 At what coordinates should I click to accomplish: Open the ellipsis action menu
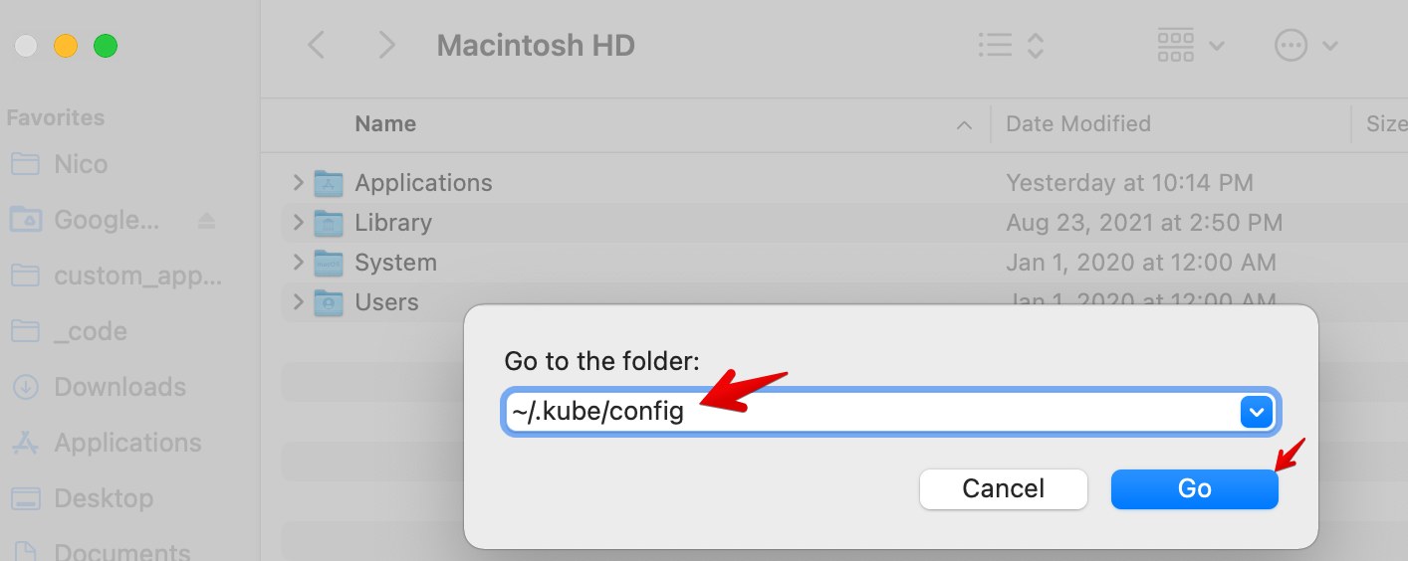(x=1305, y=45)
